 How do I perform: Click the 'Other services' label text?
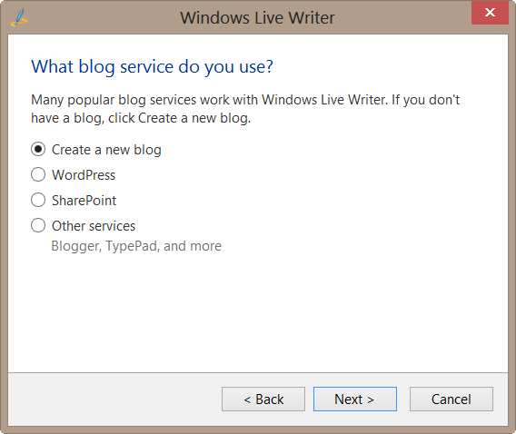tap(94, 226)
